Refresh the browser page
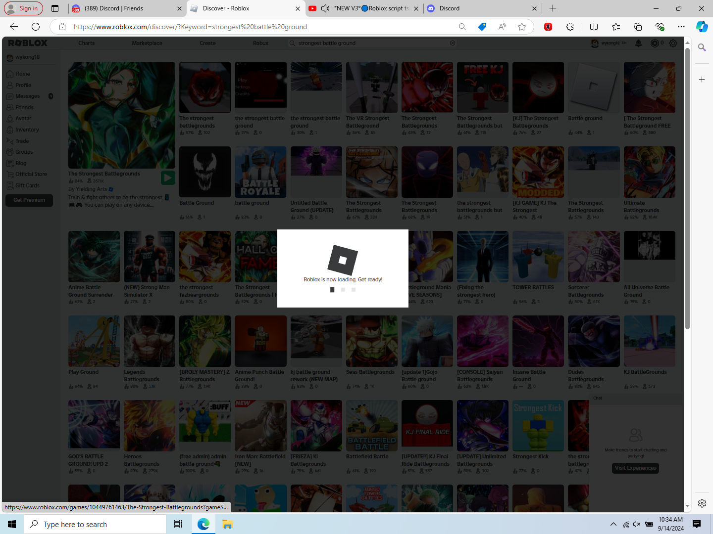Image resolution: width=713 pixels, height=534 pixels. (x=36, y=27)
